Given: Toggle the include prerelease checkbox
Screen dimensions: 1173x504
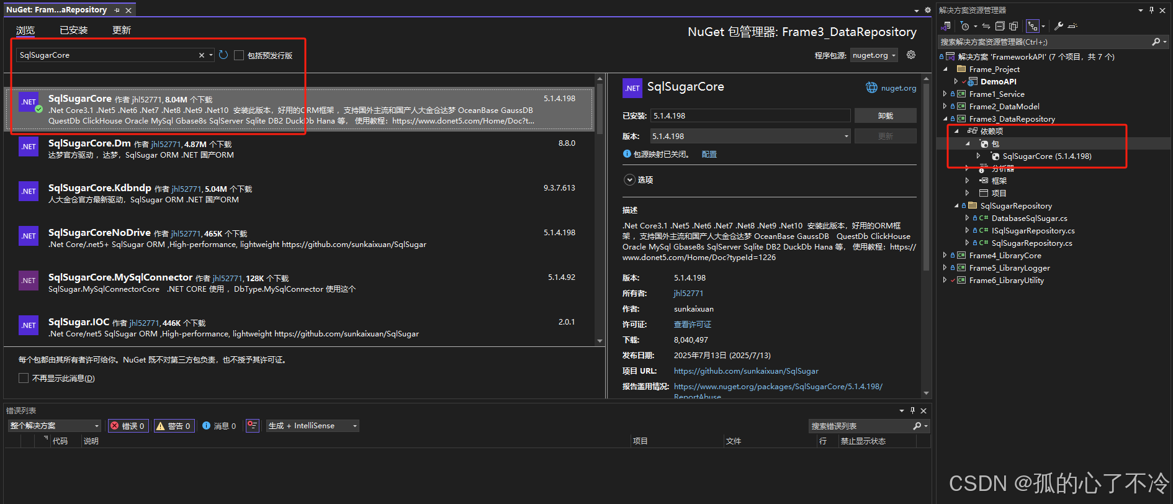Looking at the screenshot, I should click(239, 55).
